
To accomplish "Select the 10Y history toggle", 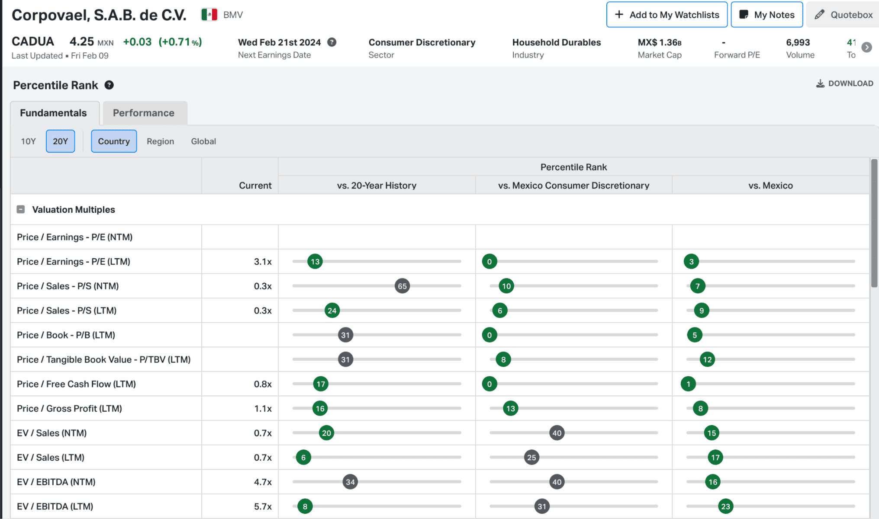I will [29, 141].
